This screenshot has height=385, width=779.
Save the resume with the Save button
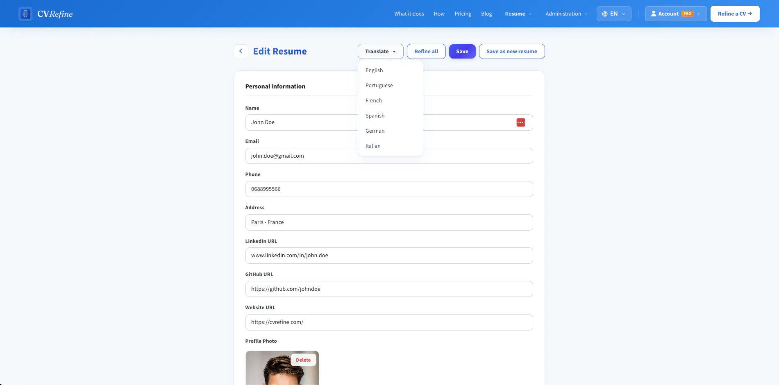click(462, 52)
